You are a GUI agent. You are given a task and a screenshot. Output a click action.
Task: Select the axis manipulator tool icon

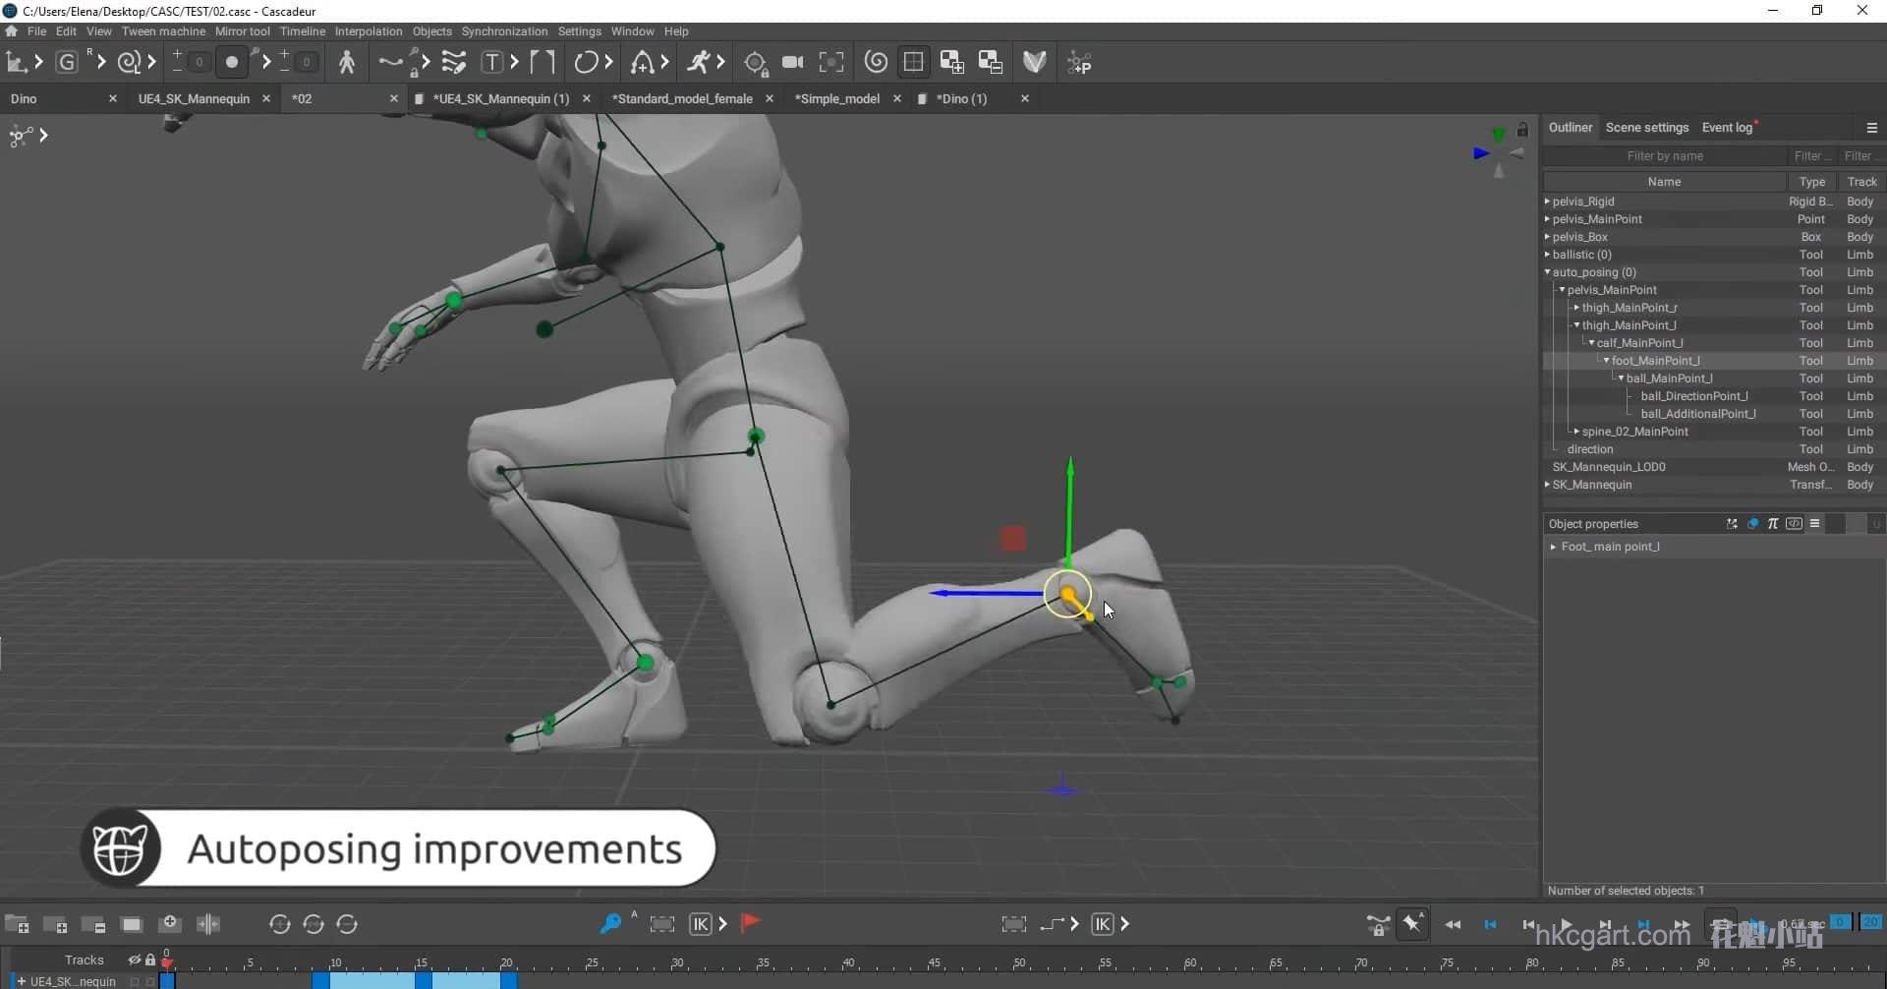tap(16, 63)
